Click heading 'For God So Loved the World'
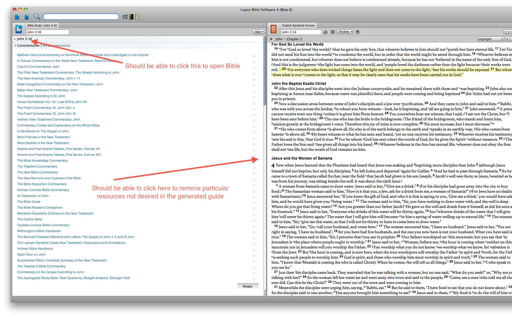 (297, 44)
